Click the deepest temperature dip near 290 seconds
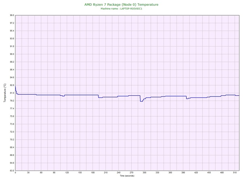 [x=141, y=101]
